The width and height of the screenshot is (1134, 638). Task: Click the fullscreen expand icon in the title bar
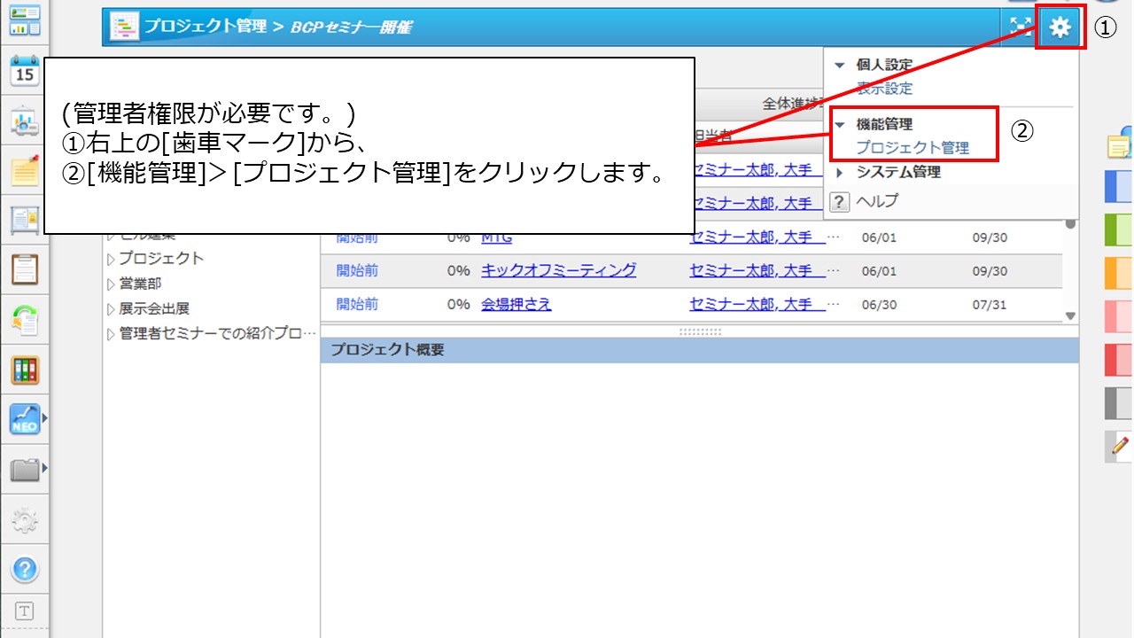click(1021, 27)
